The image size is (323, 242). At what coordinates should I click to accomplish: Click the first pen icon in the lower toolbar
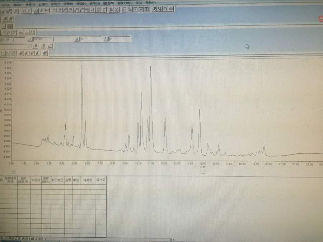[x=21, y=53]
